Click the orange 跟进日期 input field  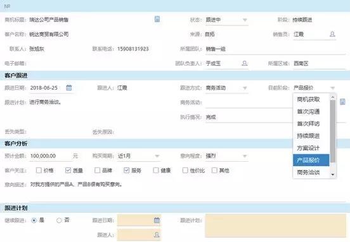pos(139,221)
